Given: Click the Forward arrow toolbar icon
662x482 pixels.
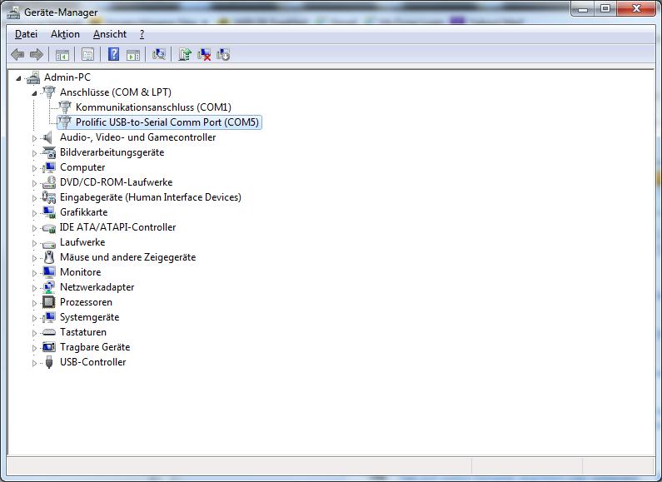Looking at the screenshot, I should [37, 54].
